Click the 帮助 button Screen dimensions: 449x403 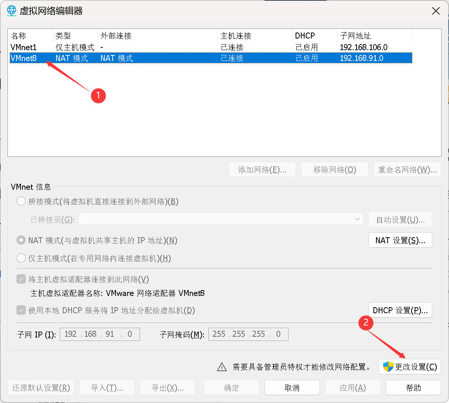(413, 388)
